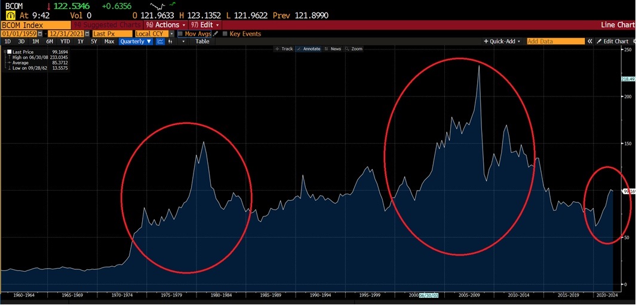Select the YTD range
The image size is (636, 305).
point(65,41)
